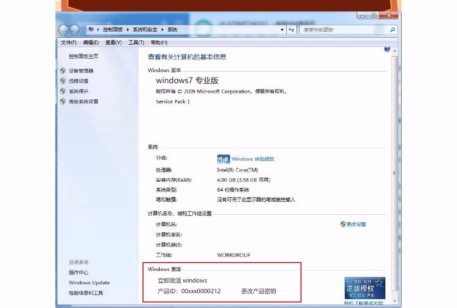Screen dimensions: 457x308
Task: Click the shield icon beside 系统保护
Action: pyautogui.click(x=63, y=91)
